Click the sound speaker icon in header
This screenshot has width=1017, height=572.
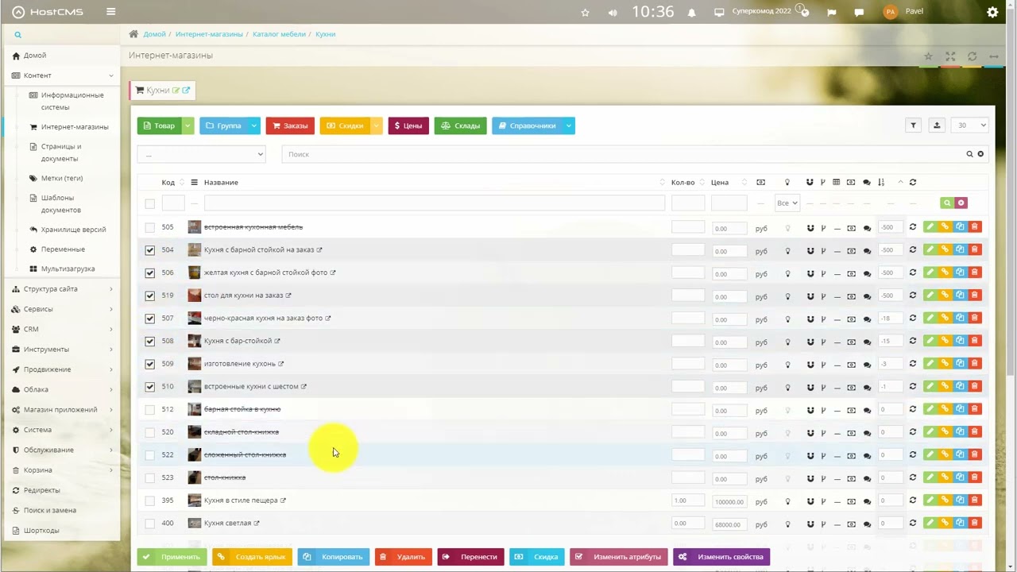click(613, 13)
